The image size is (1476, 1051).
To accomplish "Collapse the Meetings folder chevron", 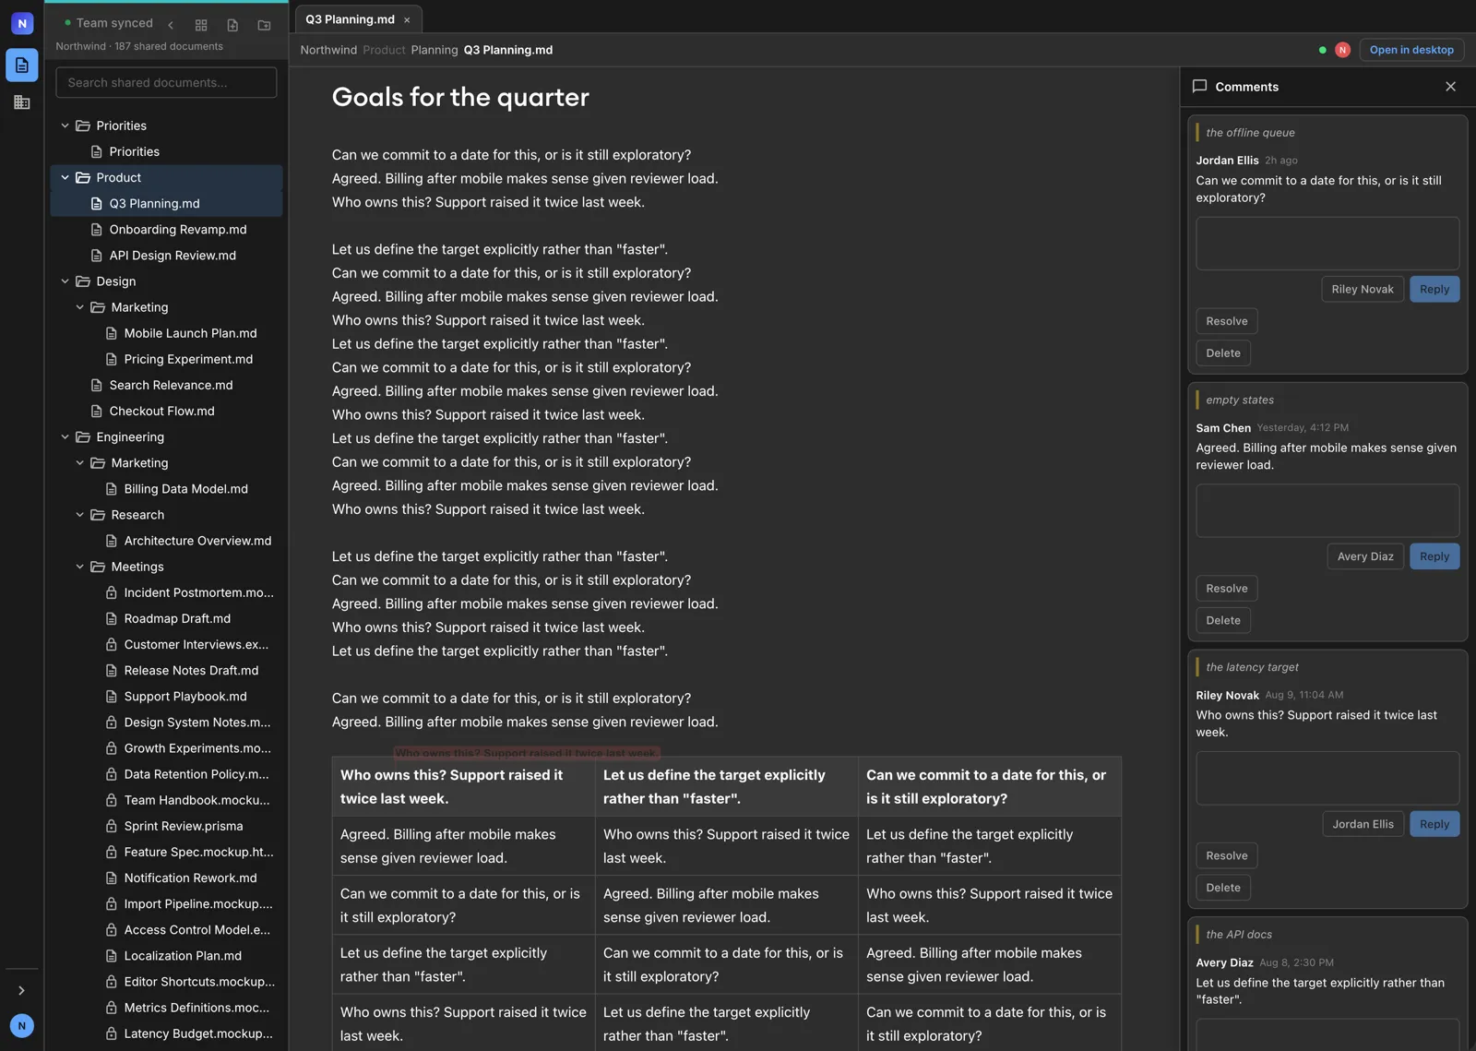I will (x=79, y=567).
